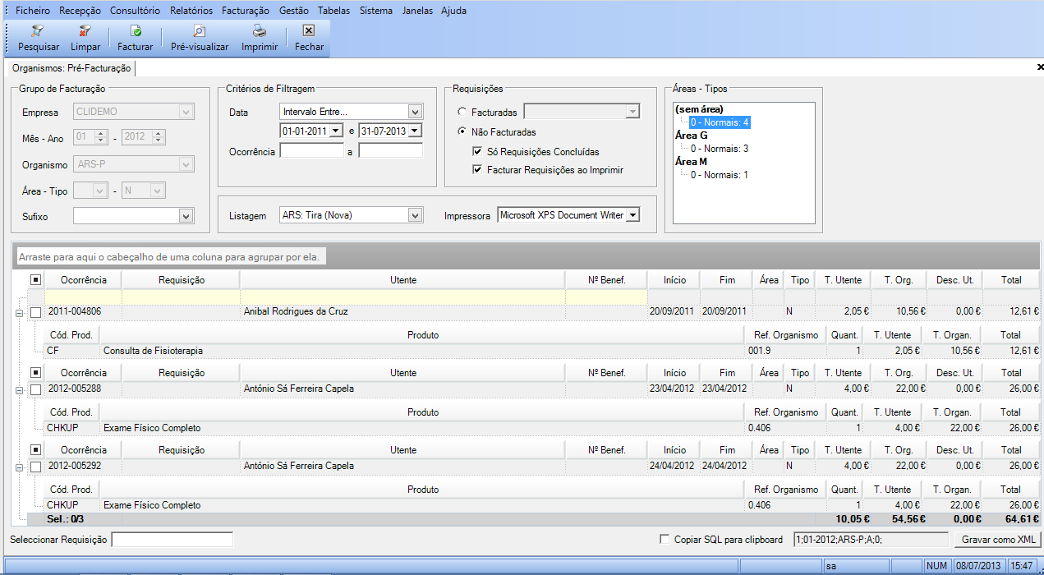Click the Seleccionar Requisição input field
The image size is (1044, 575).
tap(172, 540)
